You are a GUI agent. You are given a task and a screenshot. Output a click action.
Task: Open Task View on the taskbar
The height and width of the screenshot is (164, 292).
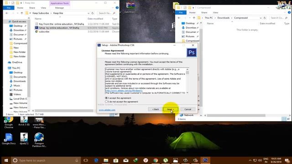pyautogui.click(x=86, y=160)
